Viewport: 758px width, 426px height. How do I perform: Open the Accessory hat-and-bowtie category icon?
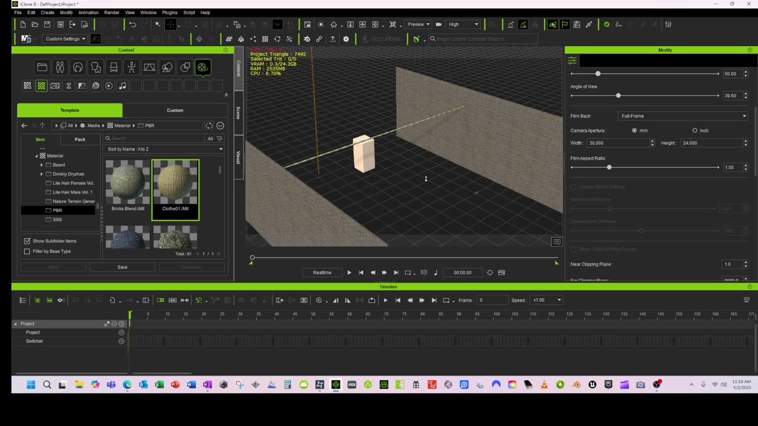(x=114, y=67)
